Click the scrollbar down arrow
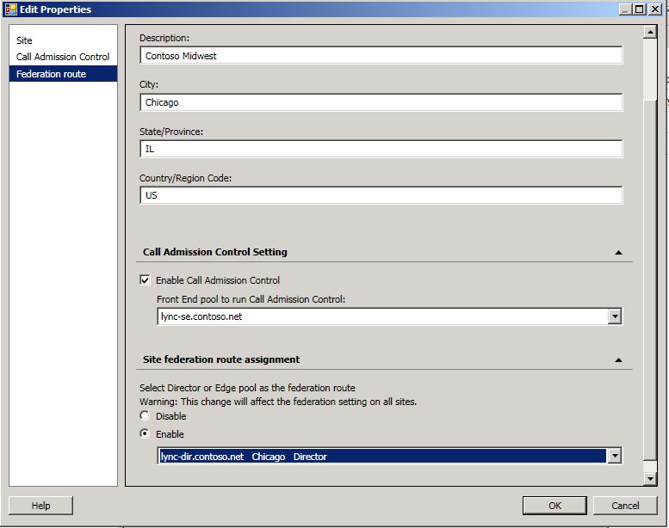The image size is (669, 528). pyautogui.click(x=650, y=479)
